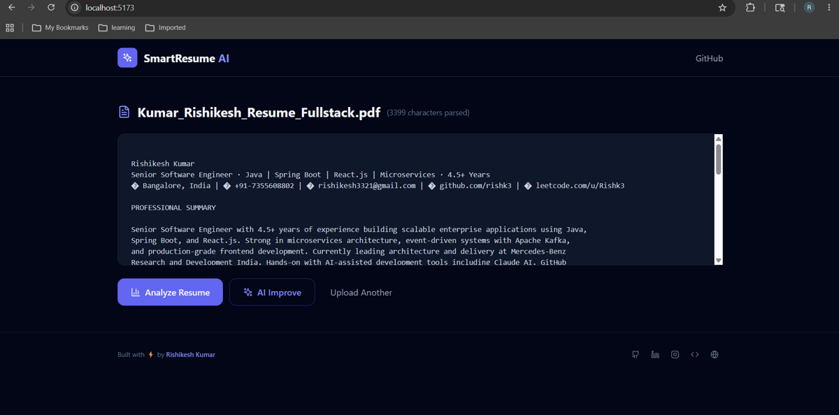Expand the My Bookmarks folder

pyautogui.click(x=60, y=28)
